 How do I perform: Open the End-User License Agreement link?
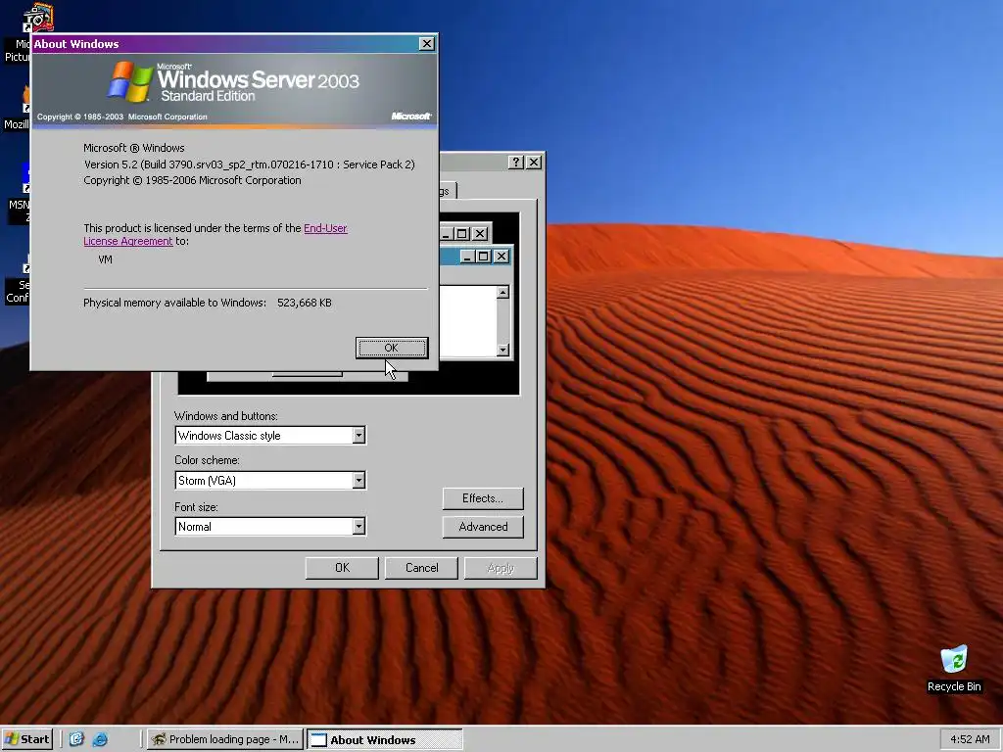pyautogui.click(x=215, y=235)
